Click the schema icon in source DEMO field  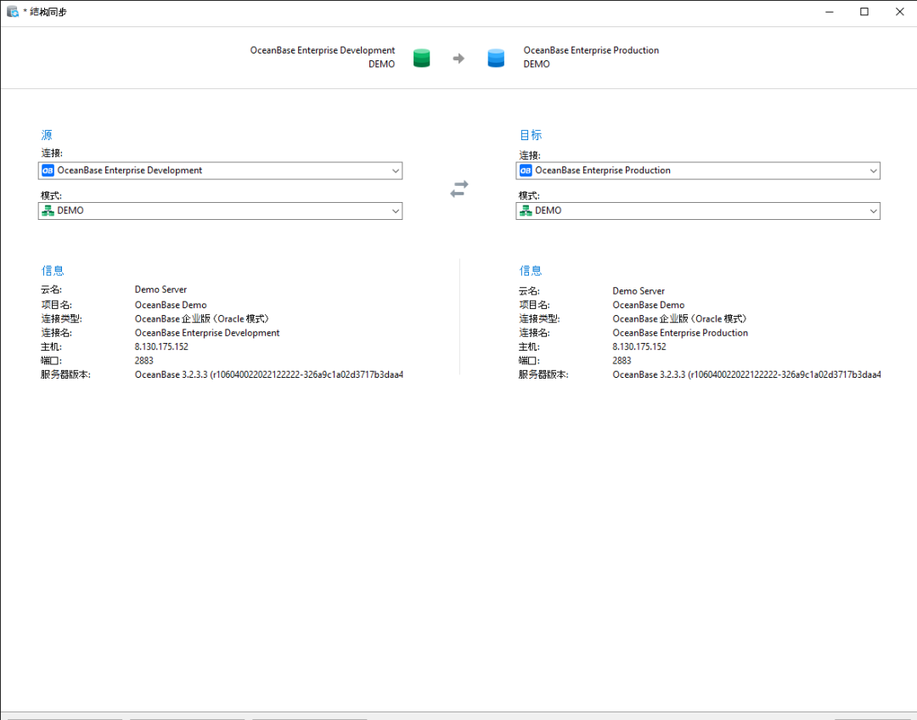(48, 211)
